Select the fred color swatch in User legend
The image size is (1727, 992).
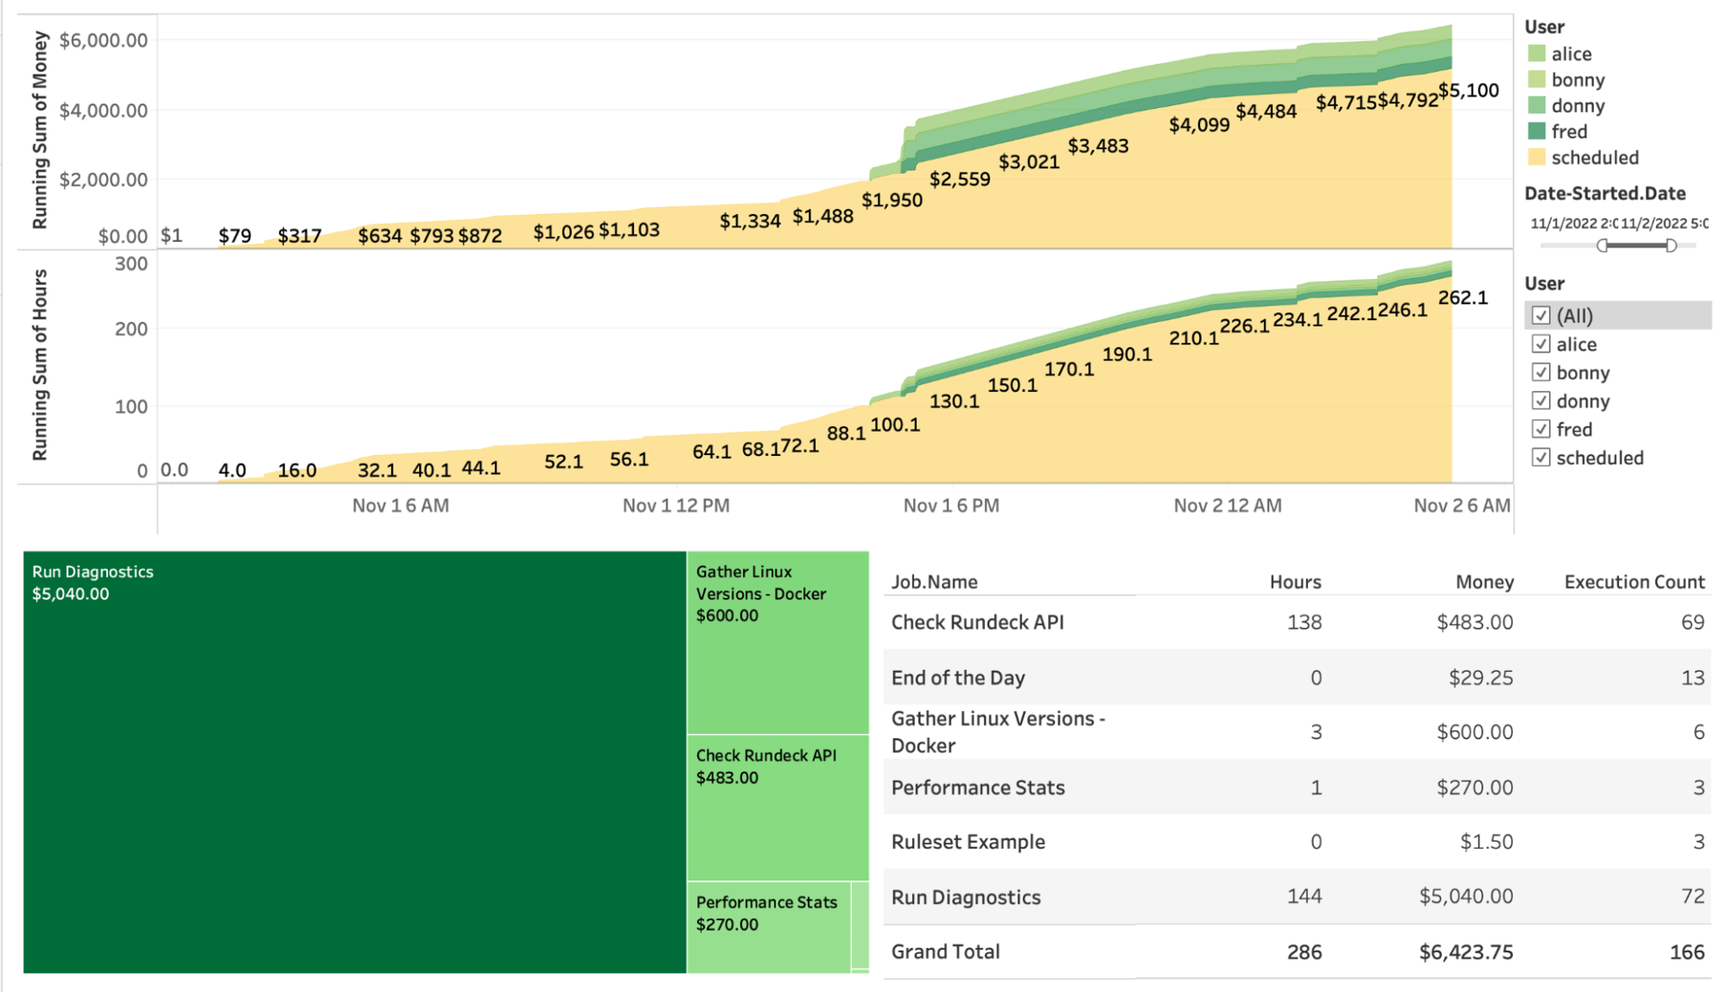(x=1538, y=131)
